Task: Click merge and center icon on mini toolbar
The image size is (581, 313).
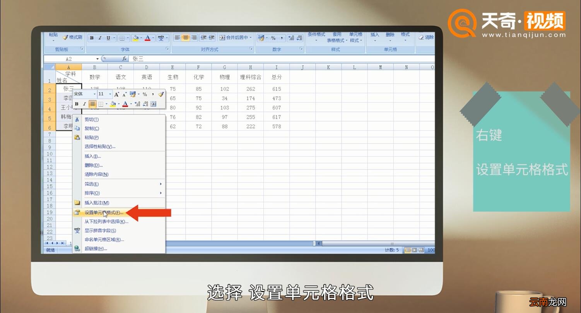Action: tap(153, 104)
